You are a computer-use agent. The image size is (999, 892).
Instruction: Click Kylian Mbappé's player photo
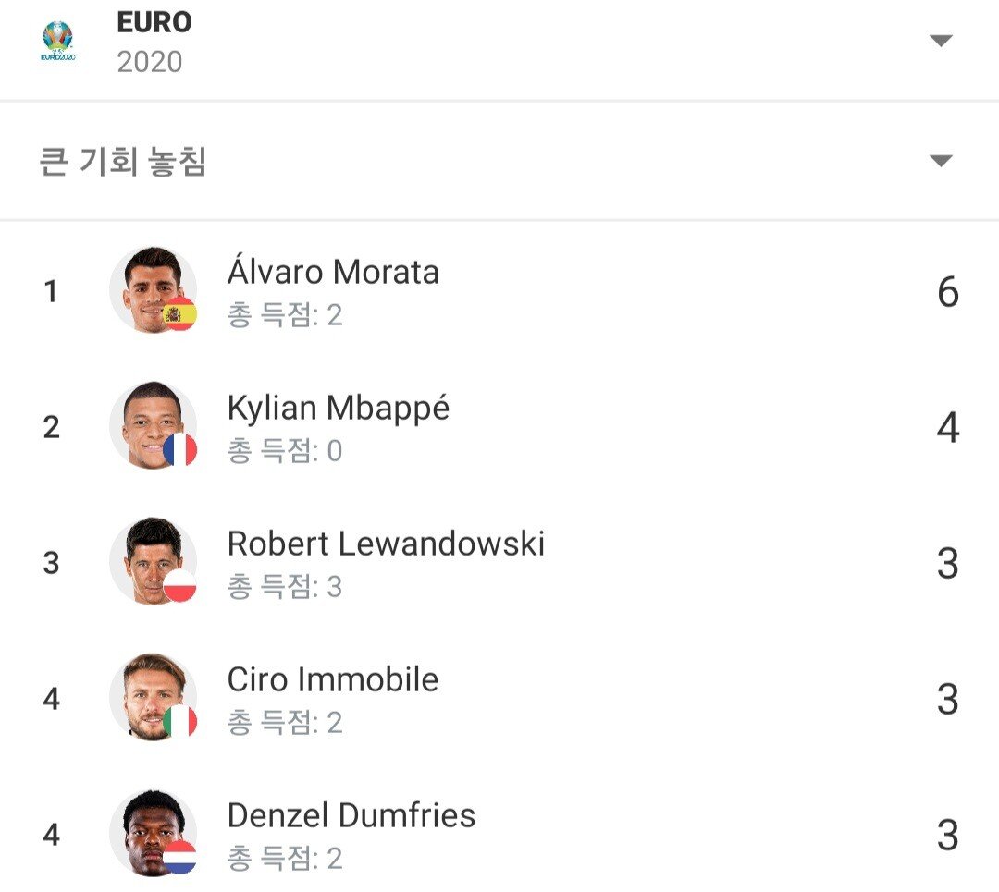(x=148, y=422)
